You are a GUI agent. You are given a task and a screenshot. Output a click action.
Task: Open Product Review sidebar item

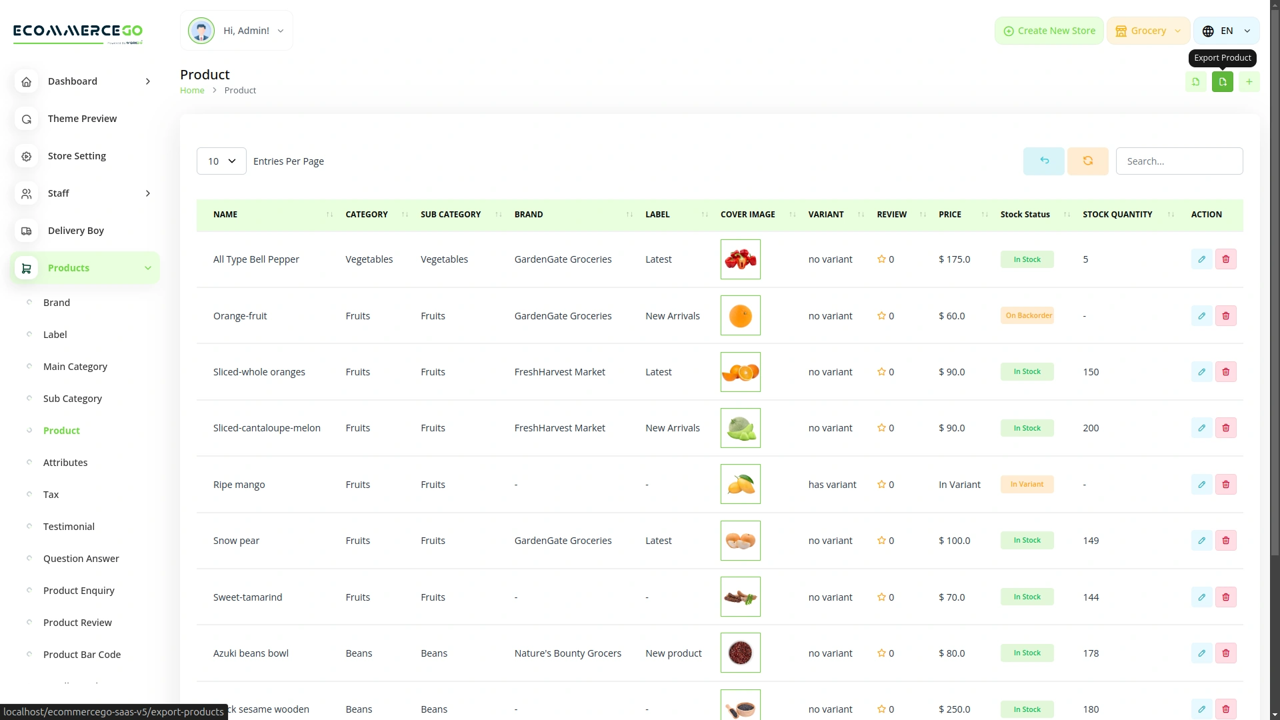77,623
